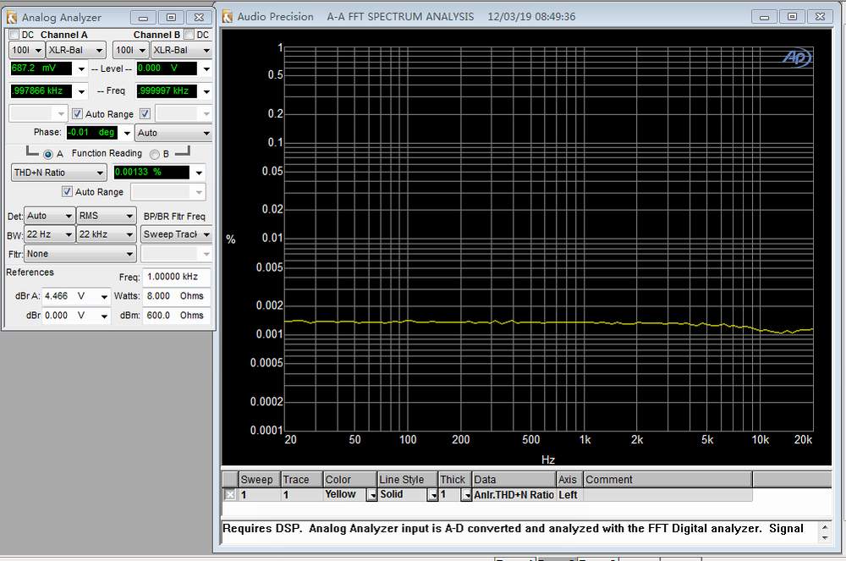Click the Analog Analyzer title bar icon
This screenshot has height=561, width=846.
pyautogui.click(x=11, y=18)
